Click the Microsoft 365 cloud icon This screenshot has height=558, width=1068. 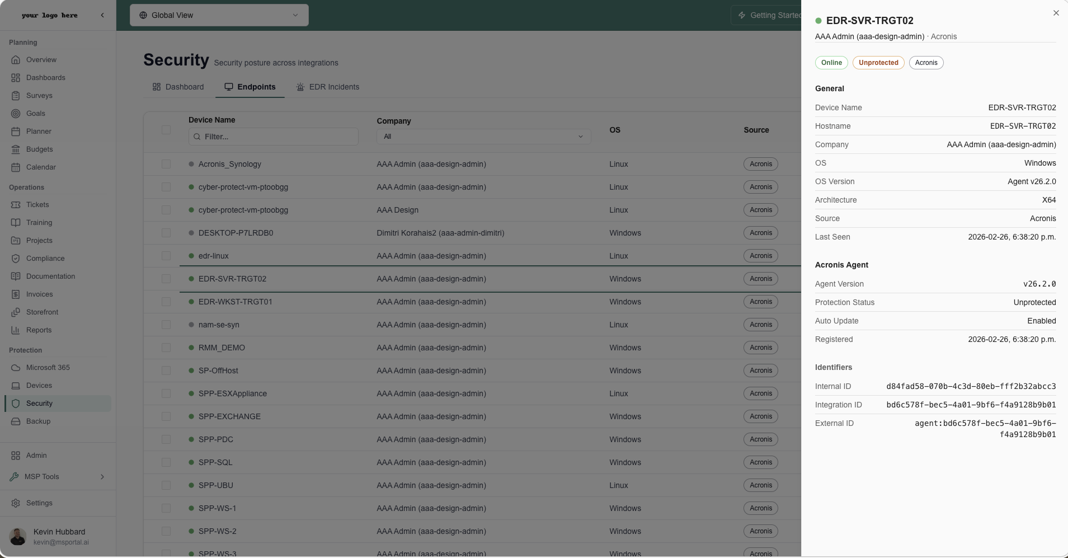pos(16,368)
